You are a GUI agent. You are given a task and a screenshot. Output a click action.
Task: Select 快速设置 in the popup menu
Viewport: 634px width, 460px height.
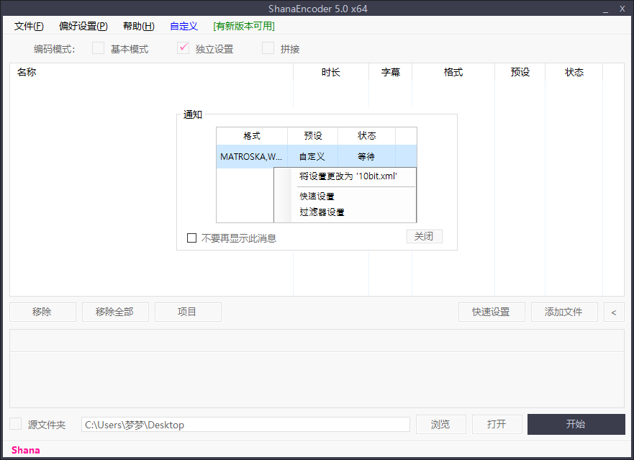click(x=315, y=196)
